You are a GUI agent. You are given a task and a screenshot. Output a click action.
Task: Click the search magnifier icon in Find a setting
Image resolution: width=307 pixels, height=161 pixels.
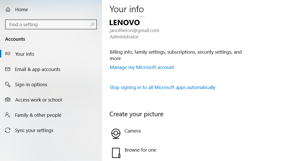pos(92,24)
